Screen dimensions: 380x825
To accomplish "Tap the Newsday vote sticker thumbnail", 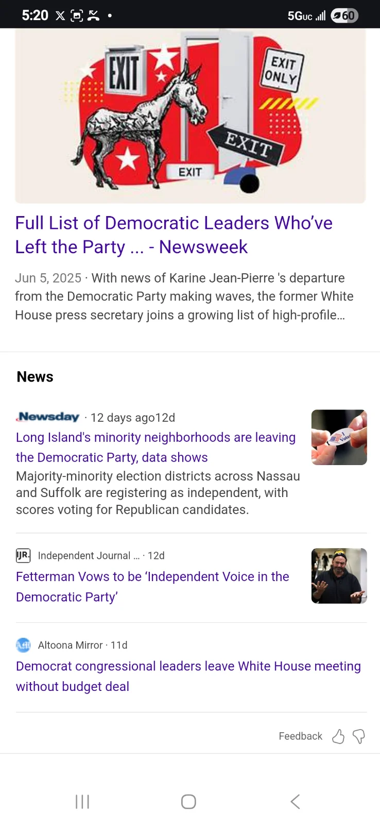I will tap(339, 437).
